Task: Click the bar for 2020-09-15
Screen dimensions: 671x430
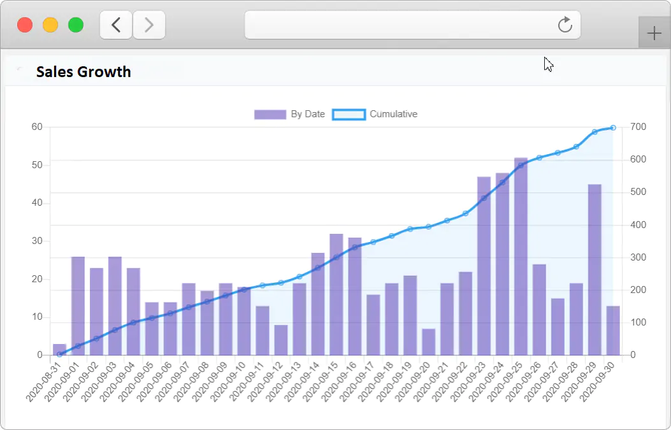Action: (x=338, y=293)
